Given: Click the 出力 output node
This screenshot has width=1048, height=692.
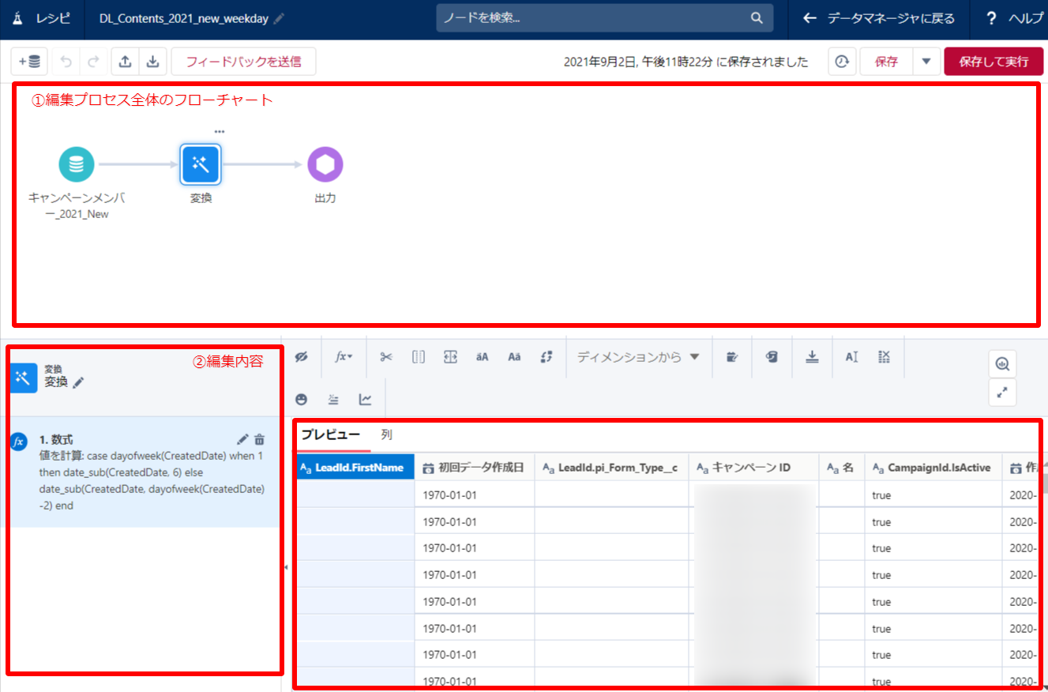Looking at the screenshot, I should [x=325, y=164].
